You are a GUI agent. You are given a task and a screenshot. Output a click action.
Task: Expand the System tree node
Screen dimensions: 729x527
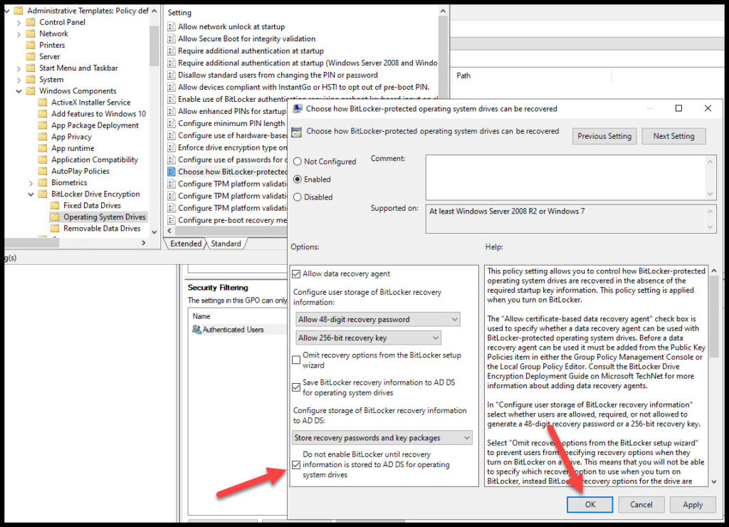click(19, 80)
